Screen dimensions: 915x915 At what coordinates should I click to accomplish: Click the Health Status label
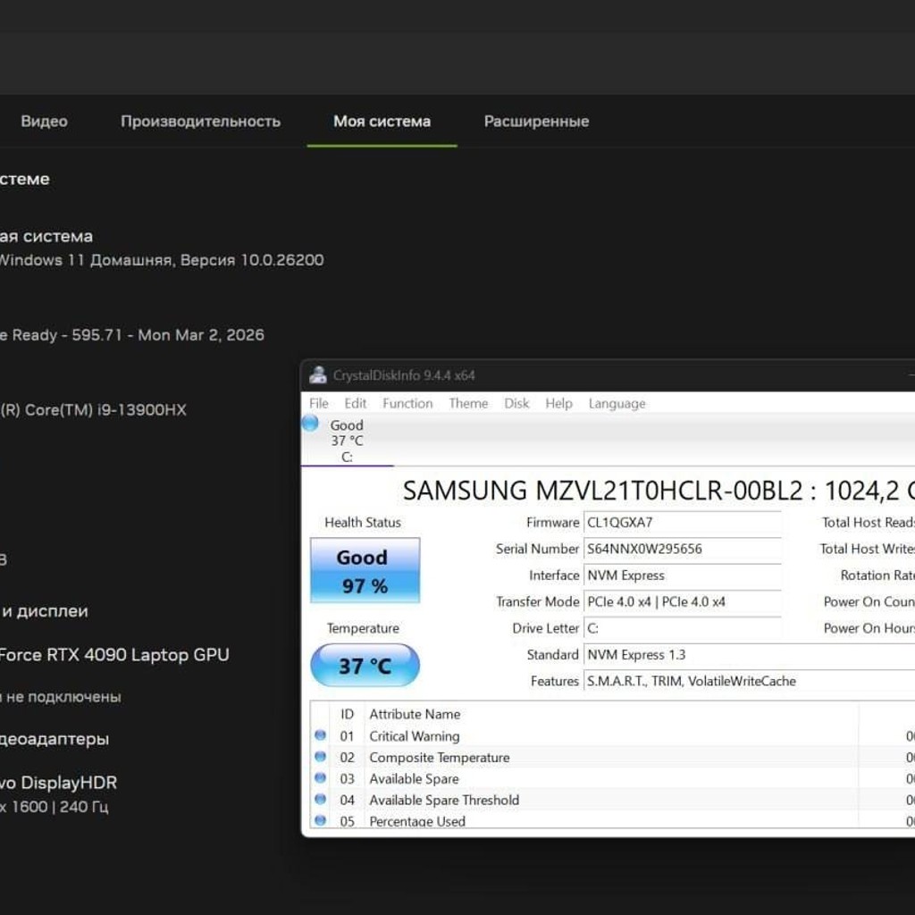363,522
